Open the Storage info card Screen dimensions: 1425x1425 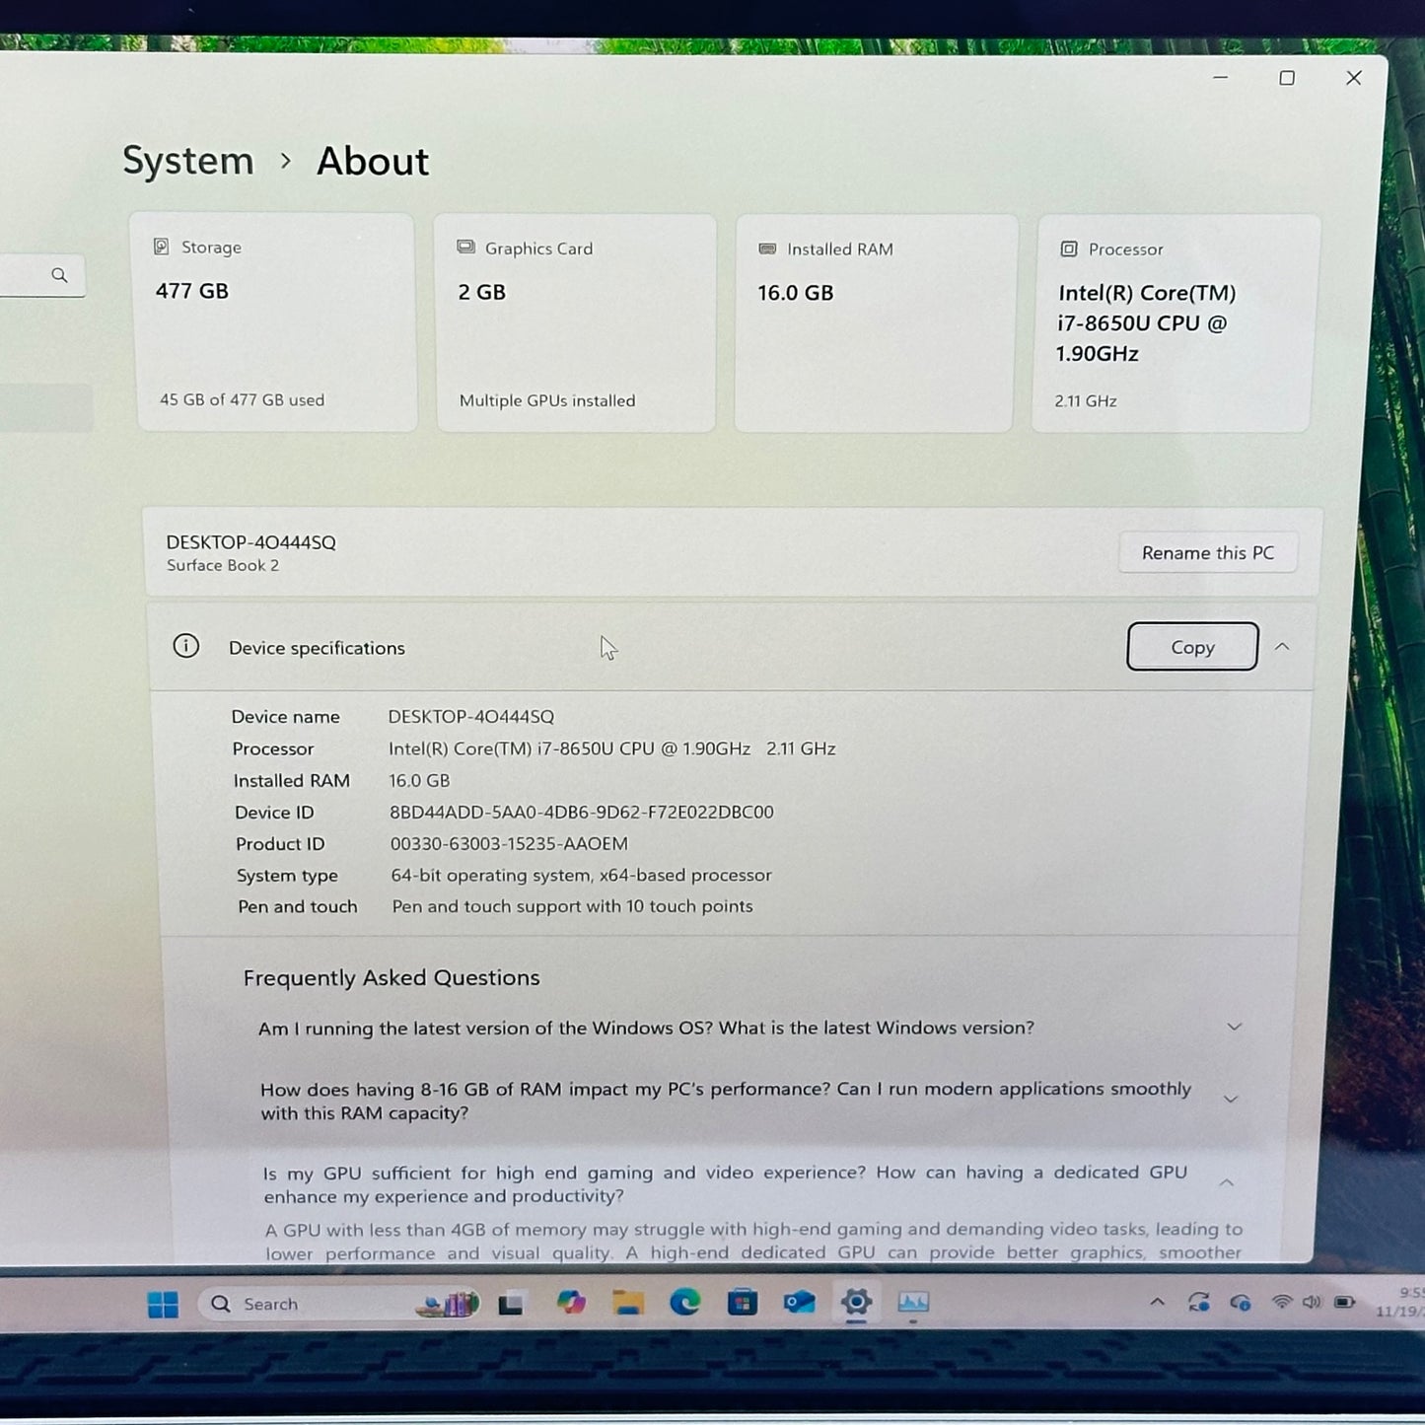276,322
